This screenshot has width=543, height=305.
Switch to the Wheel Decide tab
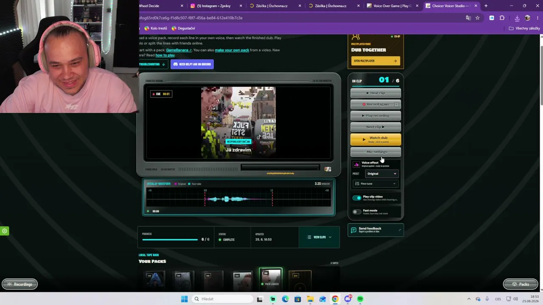tap(162, 6)
